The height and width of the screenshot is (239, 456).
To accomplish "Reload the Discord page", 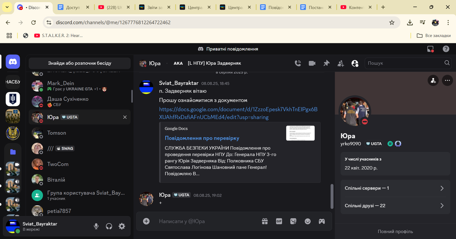I will (x=33, y=22).
